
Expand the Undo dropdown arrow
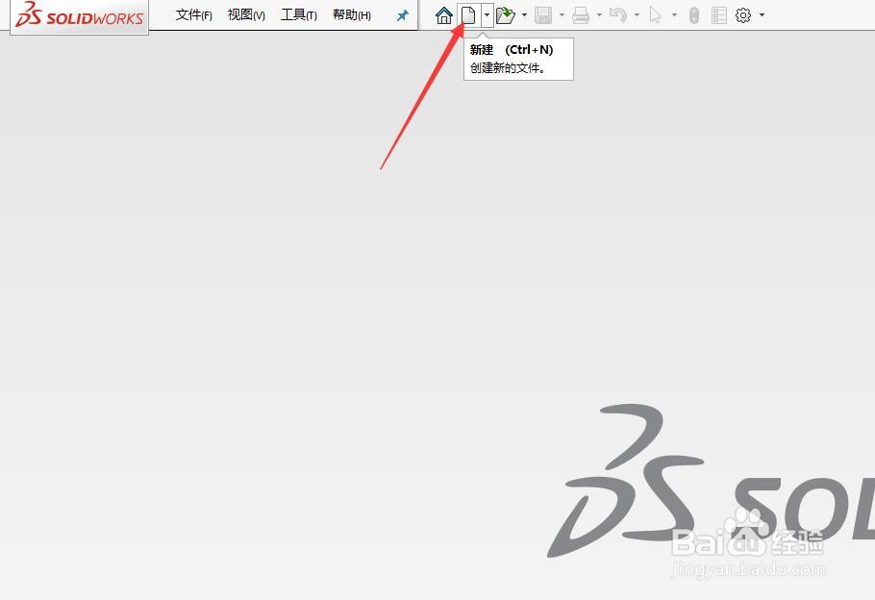[x=637, y=15]
